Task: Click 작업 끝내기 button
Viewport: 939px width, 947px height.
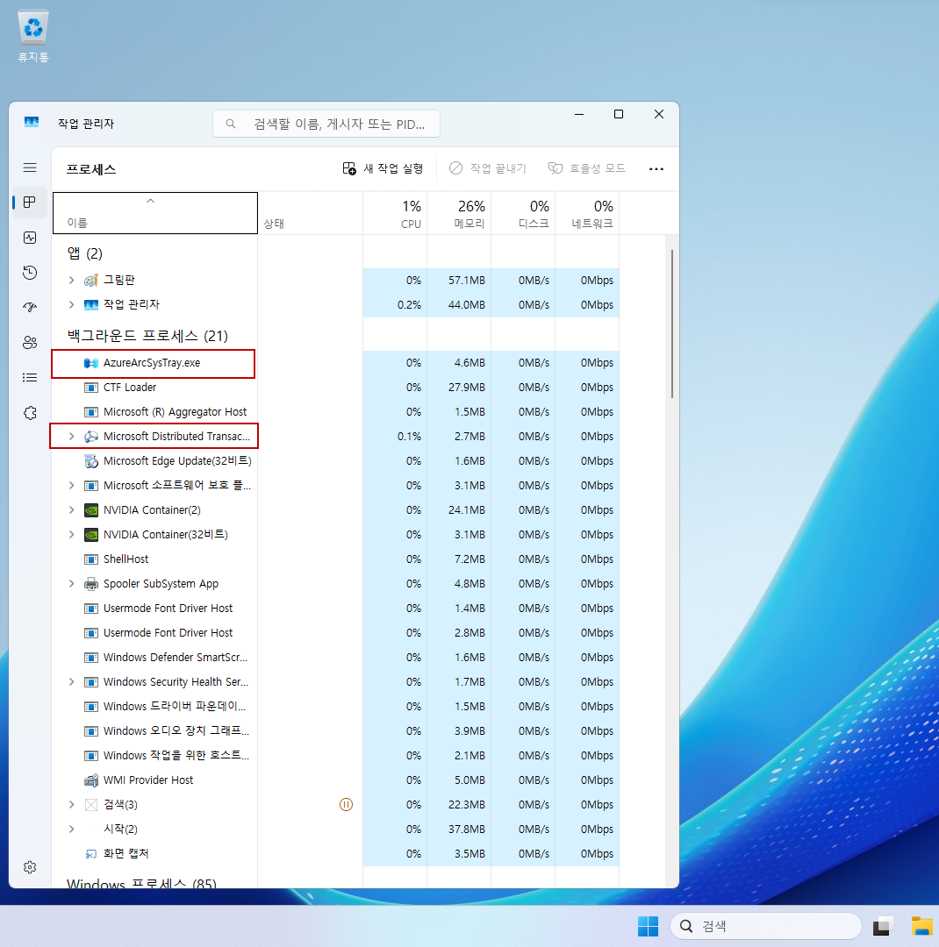Action: click(x=487, y=168)
